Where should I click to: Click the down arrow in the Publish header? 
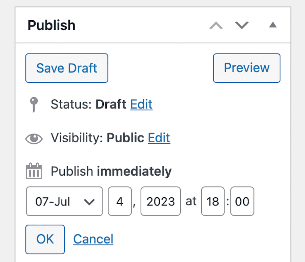[242, 25]
